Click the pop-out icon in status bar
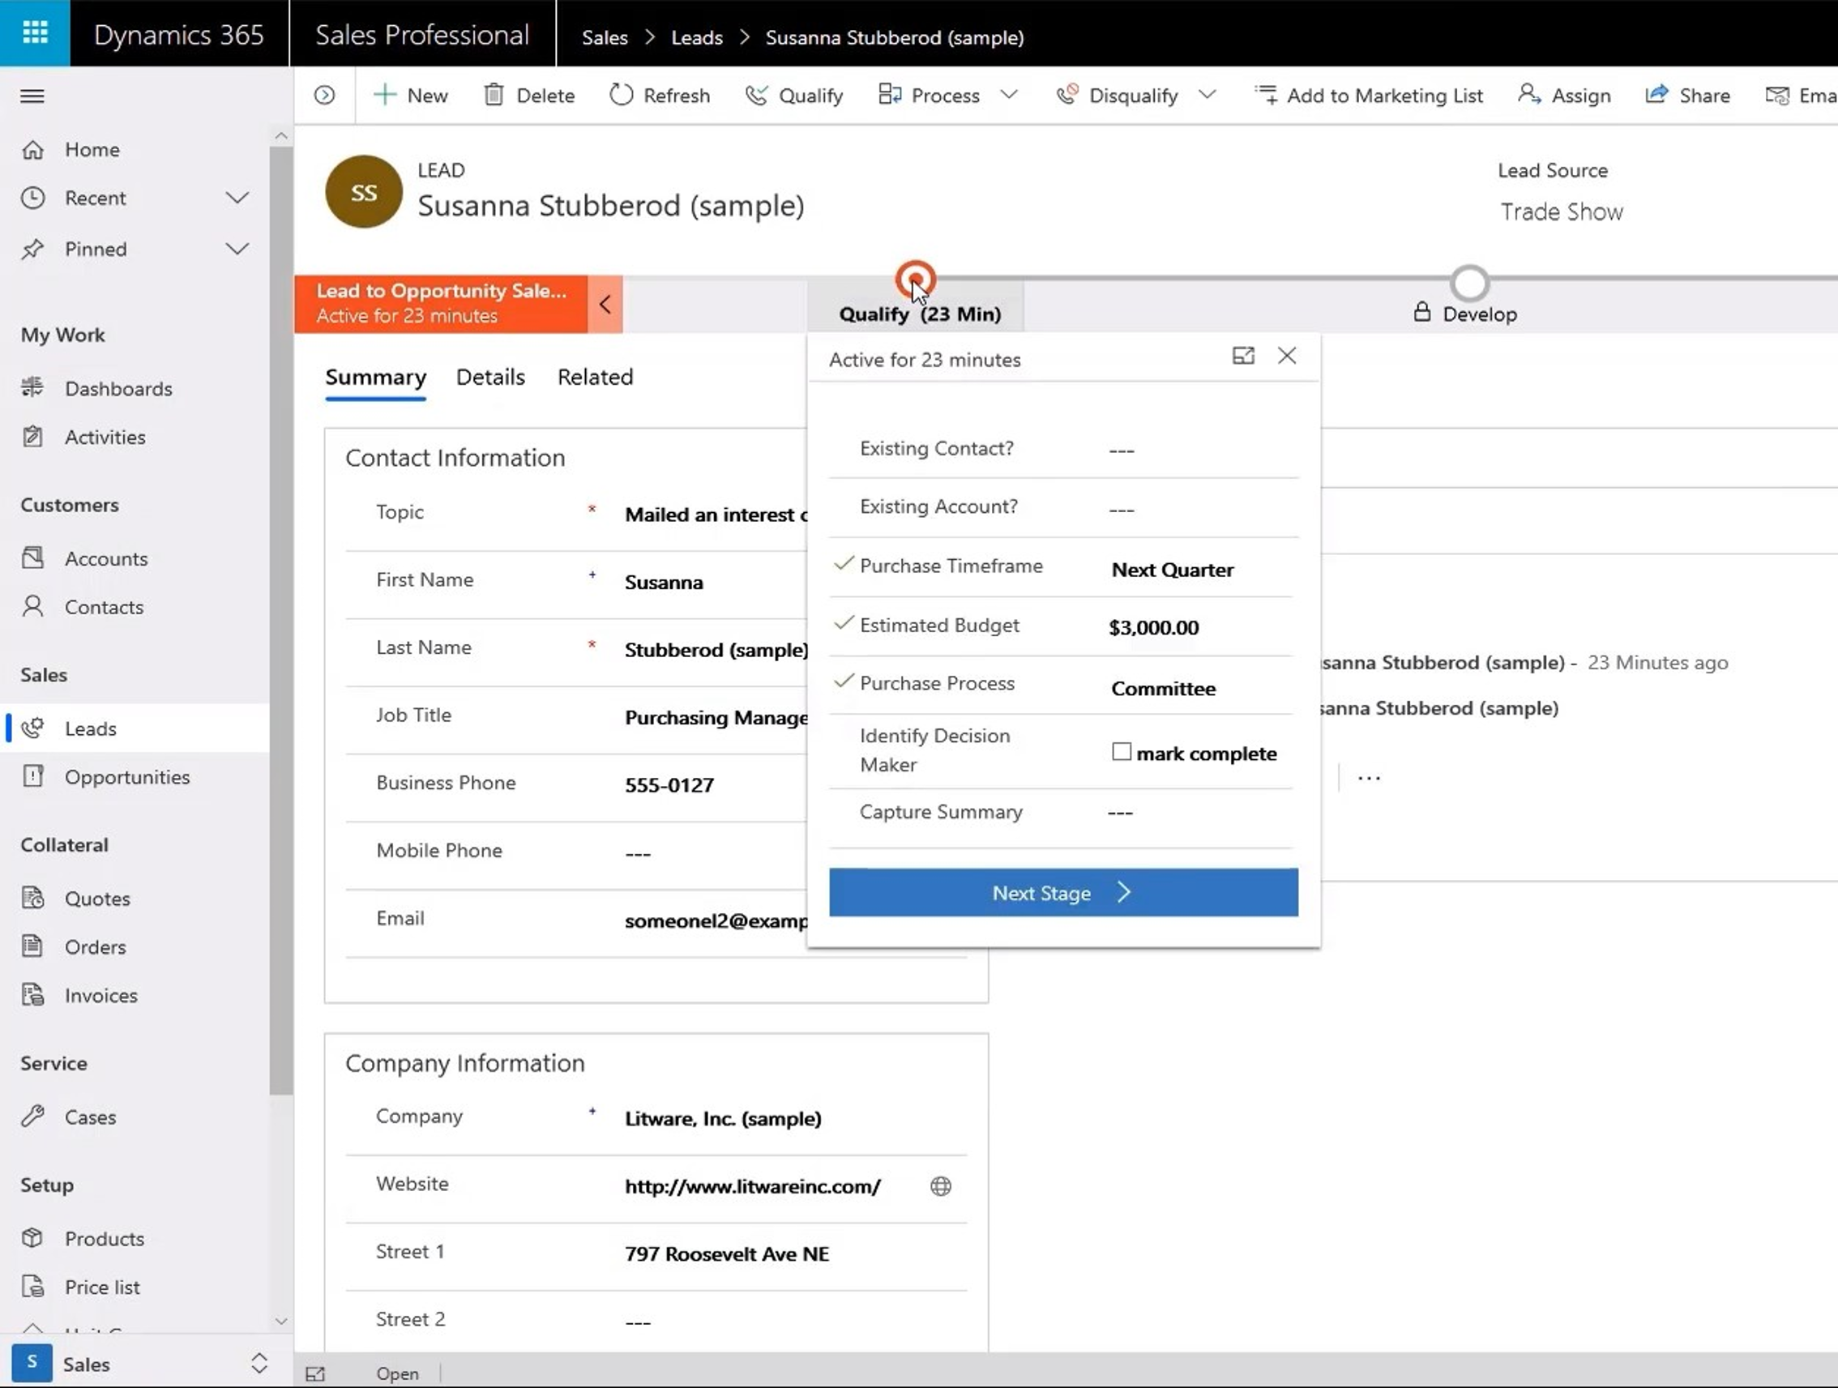Image resolution: width=1838 pixels, height=1388 pixels. (x=315, y=1374)
